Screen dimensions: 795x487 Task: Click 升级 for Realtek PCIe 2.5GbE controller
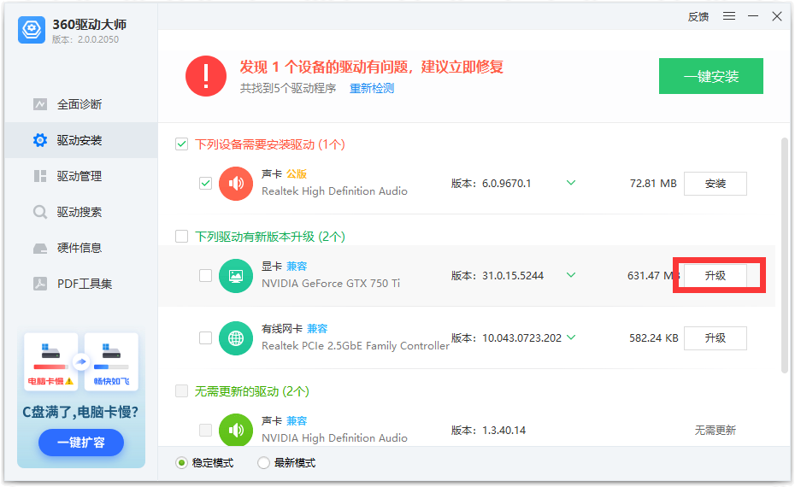715,338
